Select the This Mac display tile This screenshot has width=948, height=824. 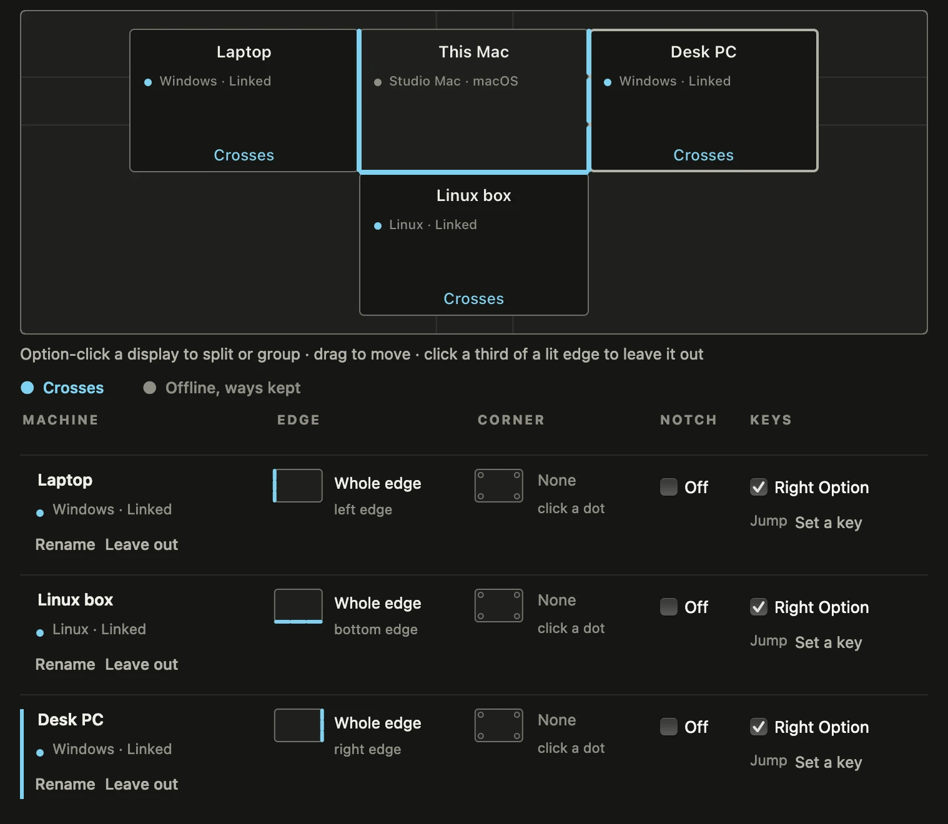474,101
